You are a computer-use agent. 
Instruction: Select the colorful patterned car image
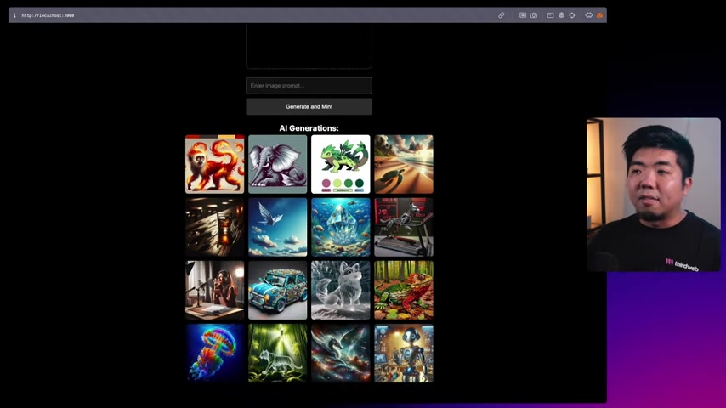[x=278, y=290]
